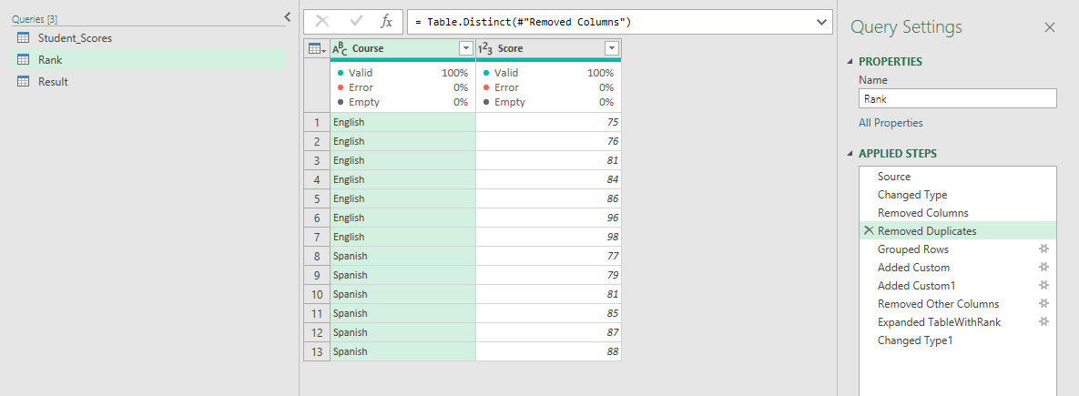Image resolution: width=1079 pixels, height=396 pixels.
Task: Open gear settings for Grouped Rows step
Action: (x=1044, y=249)
